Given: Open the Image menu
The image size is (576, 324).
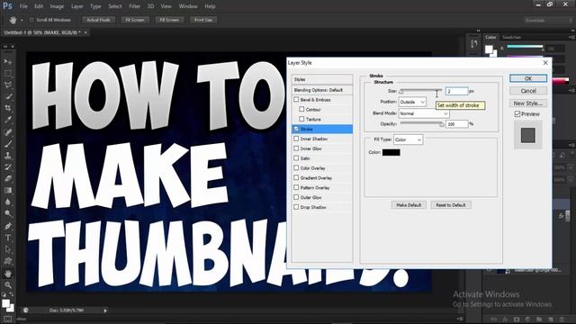Looking at the screenshot, I should coord(57,6).
